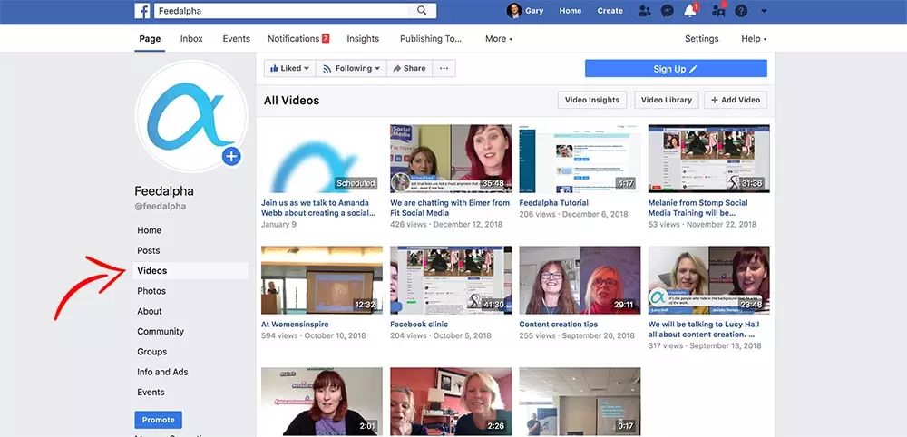The width and height of the screenshot is (907, 437).
Task: Click the search magnifier icon
Action: click(x=422, y=10)
